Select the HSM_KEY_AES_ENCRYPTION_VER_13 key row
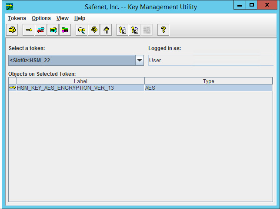 click(x=65, y=88)
